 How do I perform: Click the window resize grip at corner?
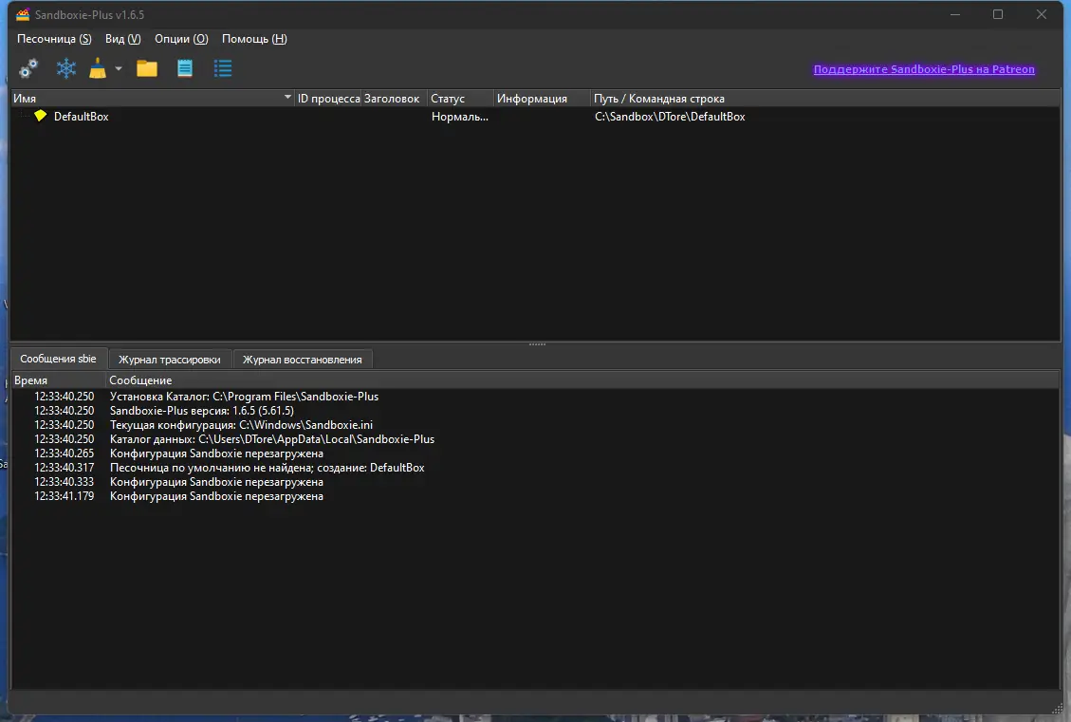(x=1060, y=709)
